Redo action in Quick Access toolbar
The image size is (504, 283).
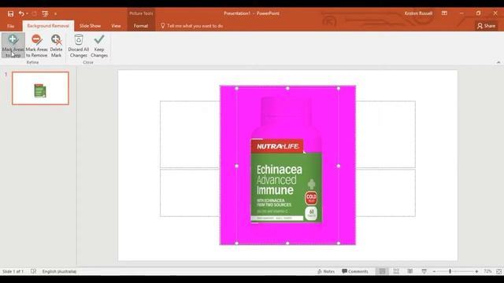click(34, 13)
